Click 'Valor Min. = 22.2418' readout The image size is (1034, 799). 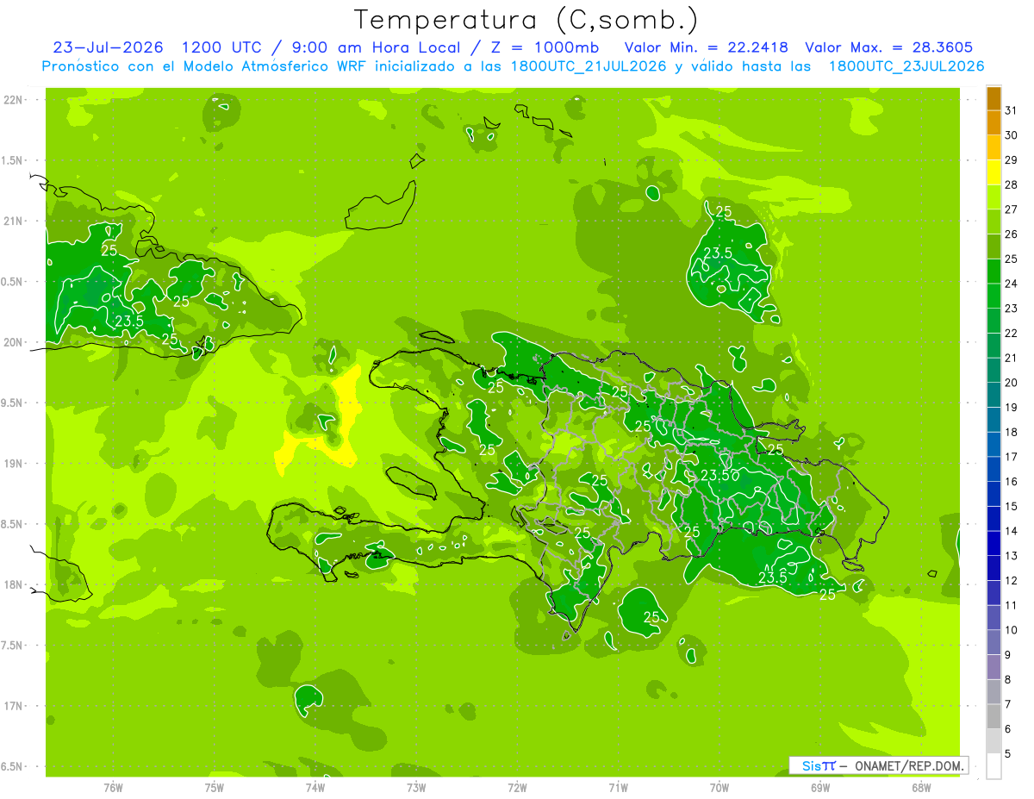706,47
